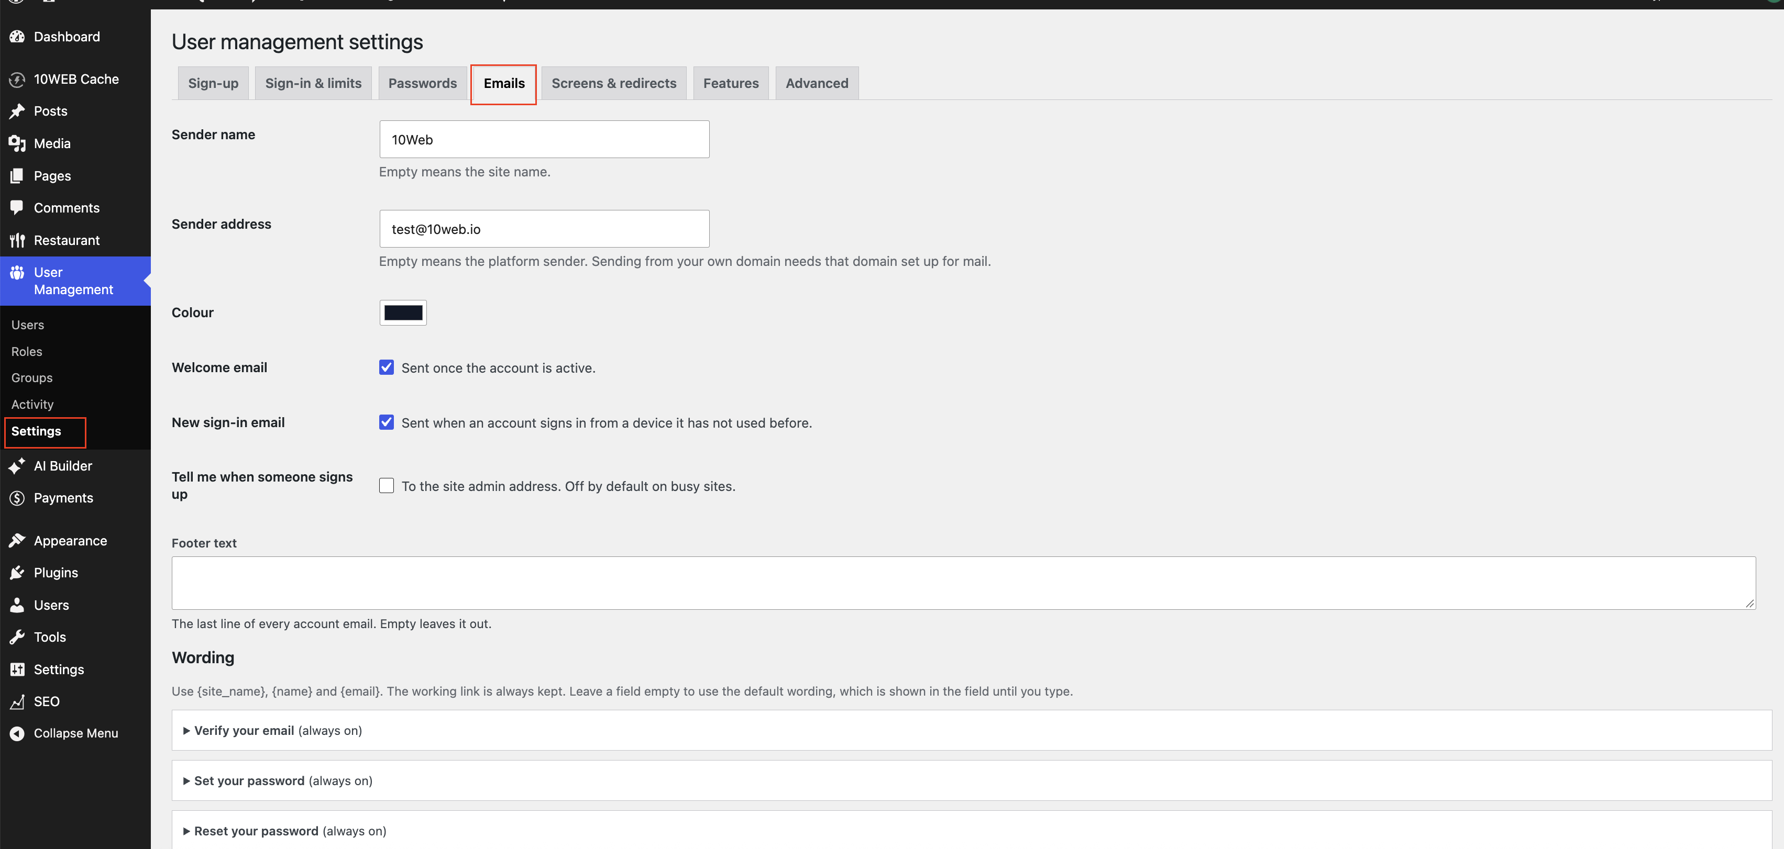Click the Appearance paintbrush icon
The height and width of the screenshot is (849, 1784).
[17, 540]
